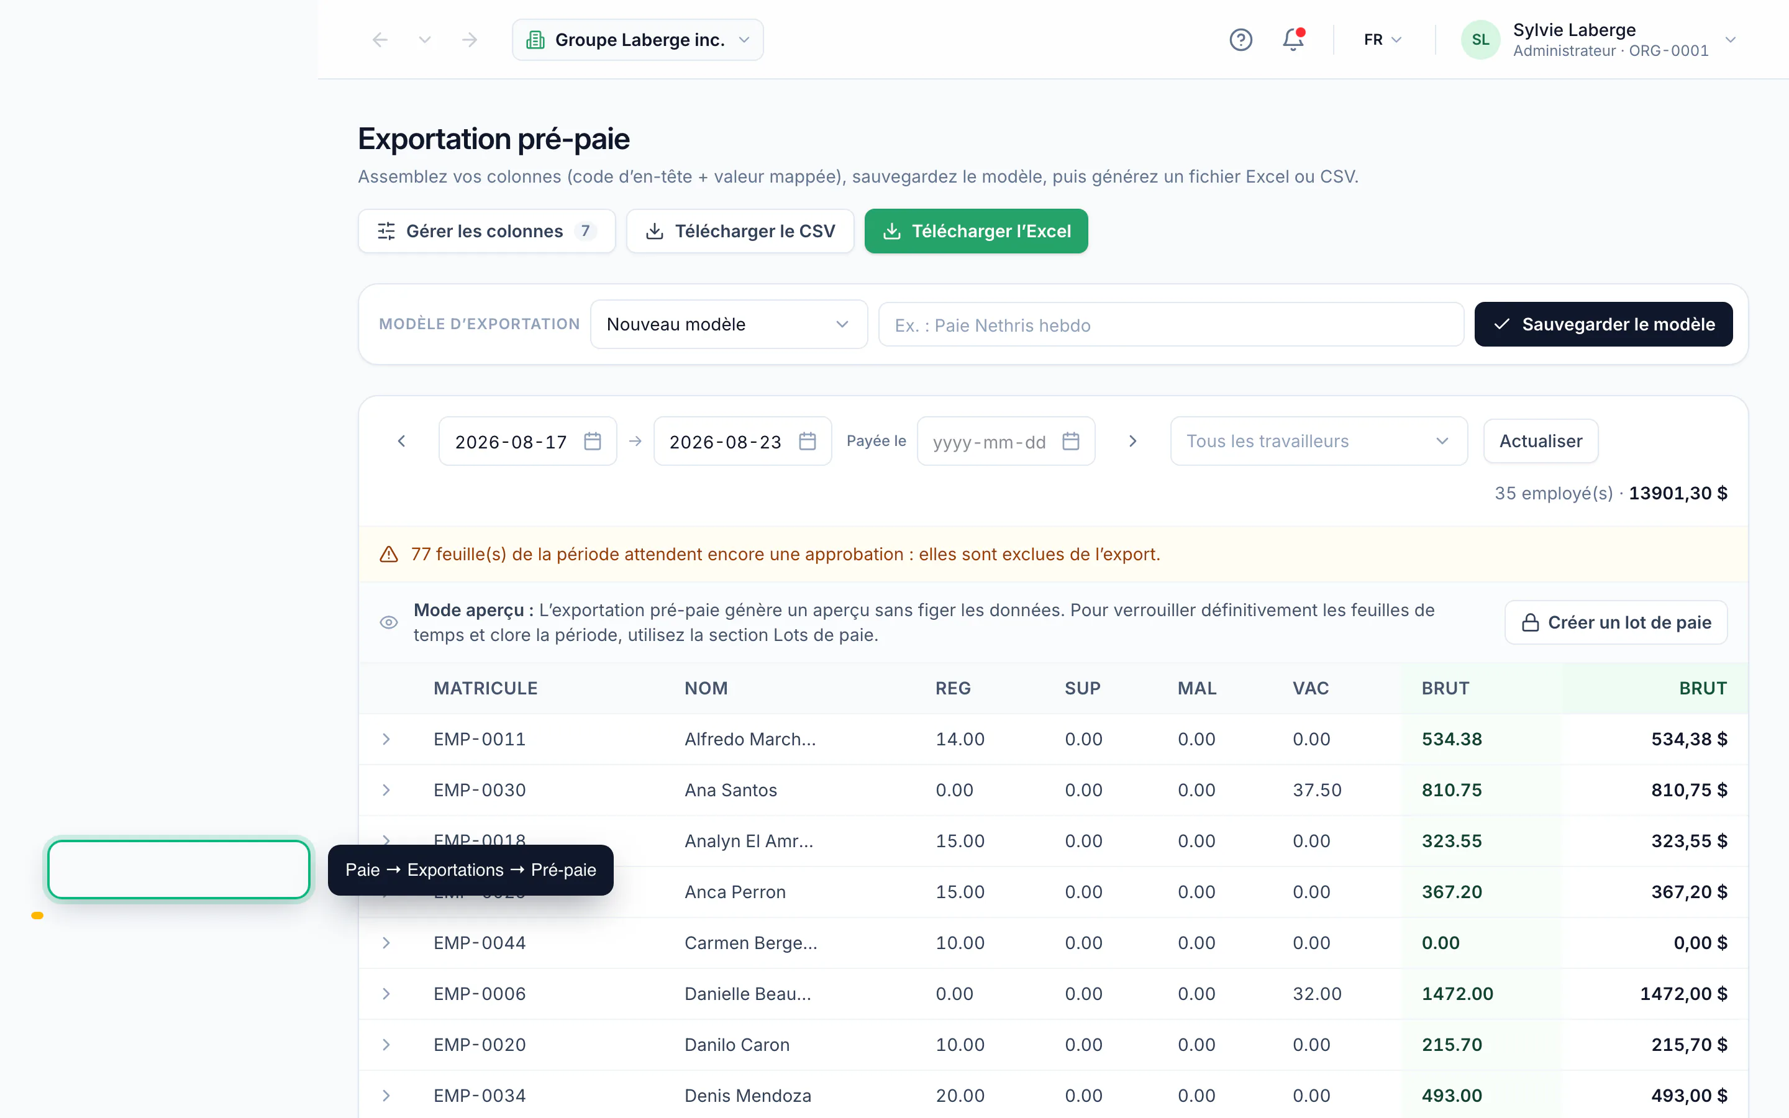Viewport: 1789px width, 1118px height.
Task: Open the Tous les travailleurs filter dropdown
Action: 1318,442
